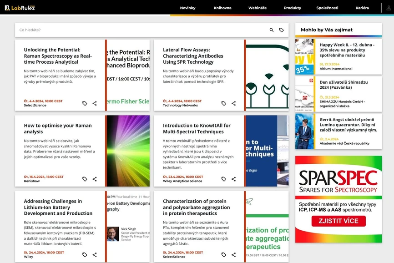Open 'Introduction to KnowItAll' webinar title
Image resolution: width=394 pixels, height=263 pixels.
(x=197, y=129)
